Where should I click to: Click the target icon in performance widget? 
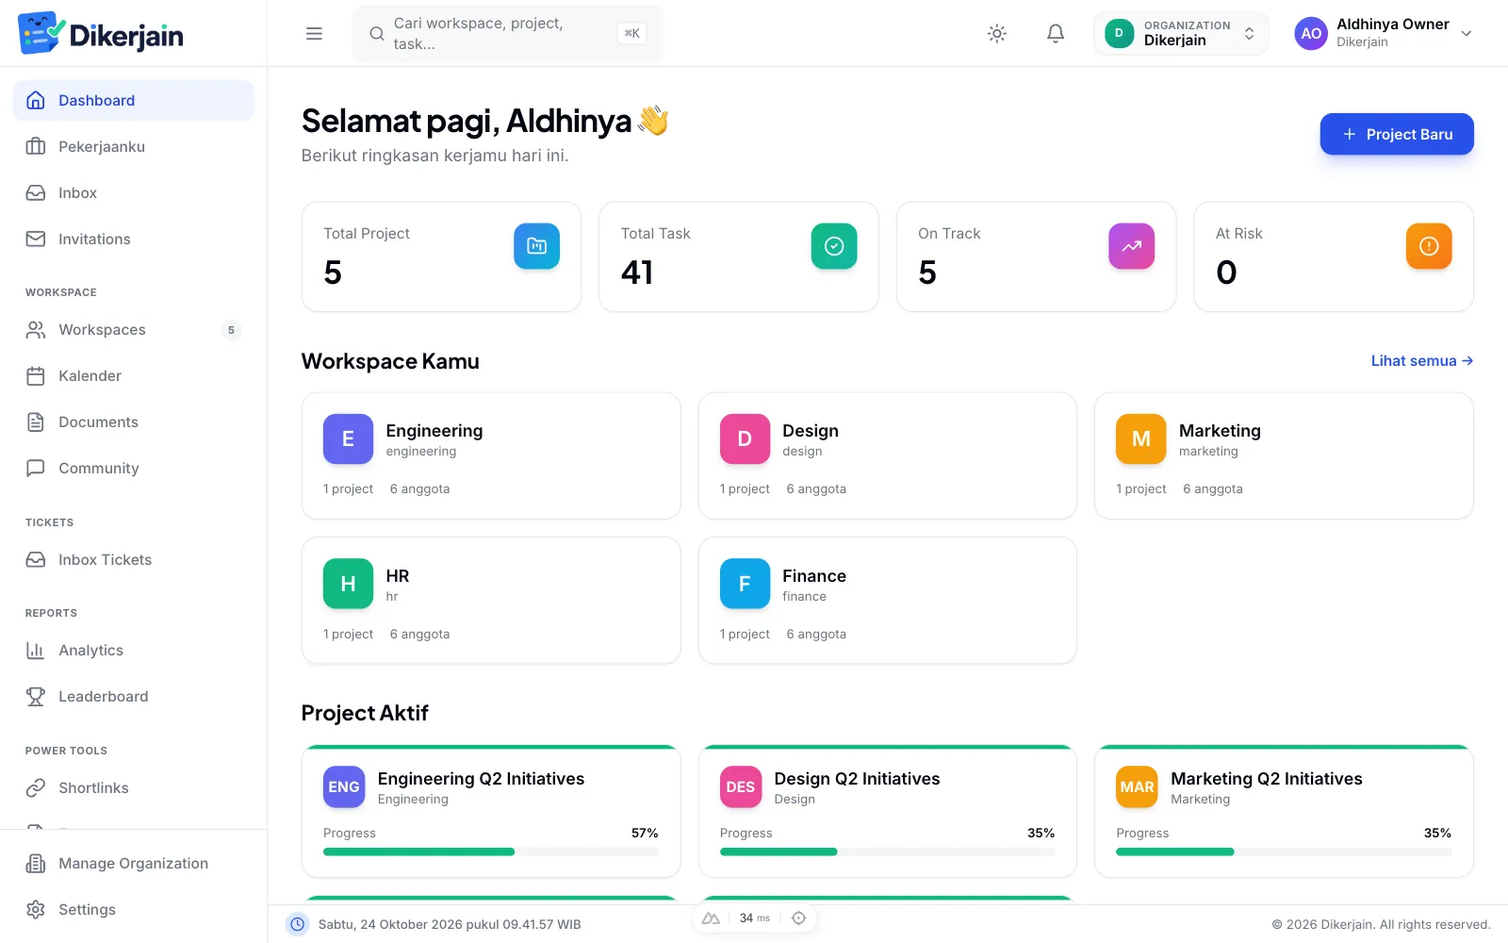point(798,918)
